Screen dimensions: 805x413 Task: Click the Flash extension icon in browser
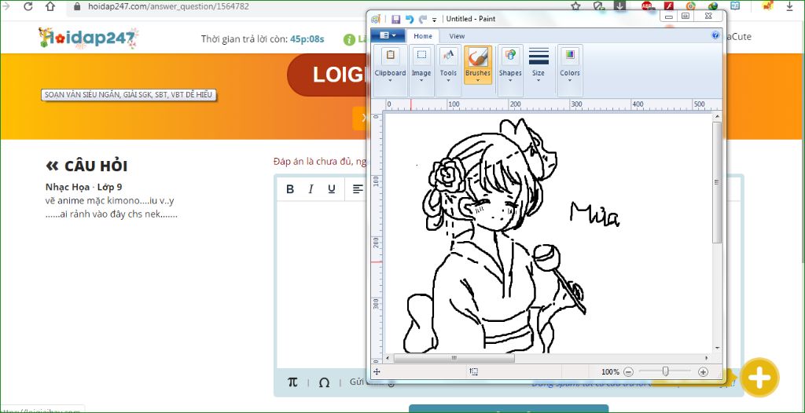click(668, 6)
